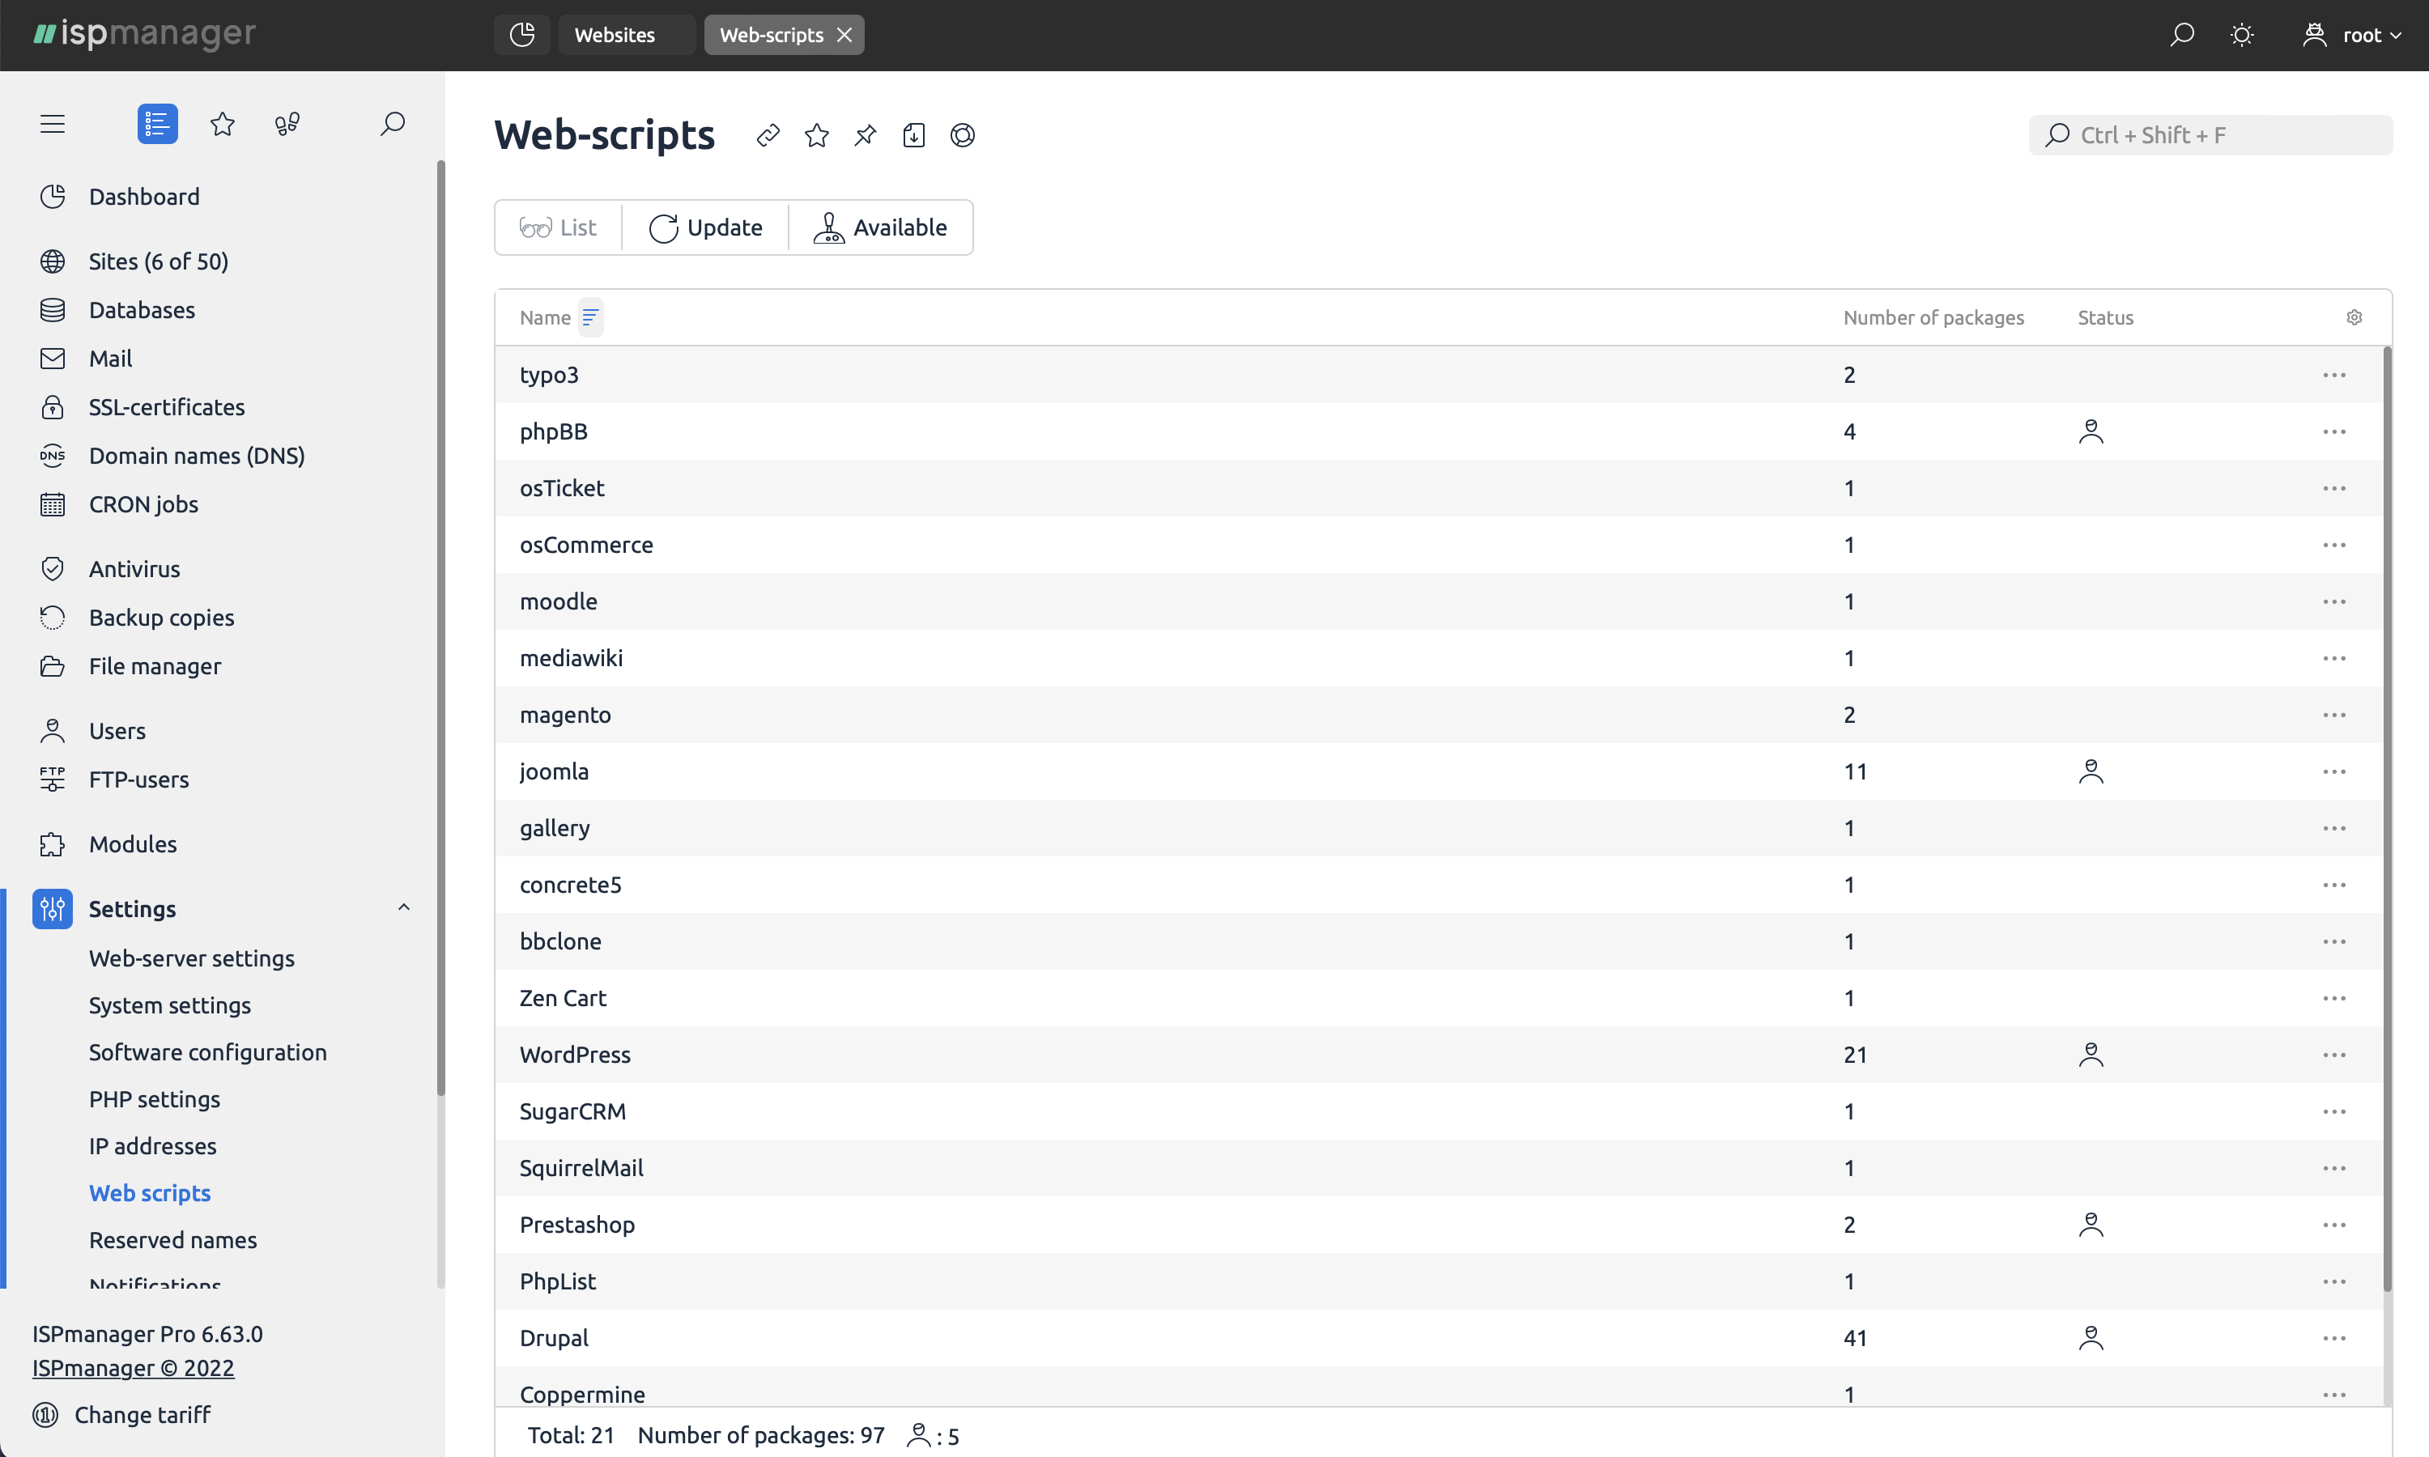Click the Ctrl + Shift + F search field

point(2210,134)
